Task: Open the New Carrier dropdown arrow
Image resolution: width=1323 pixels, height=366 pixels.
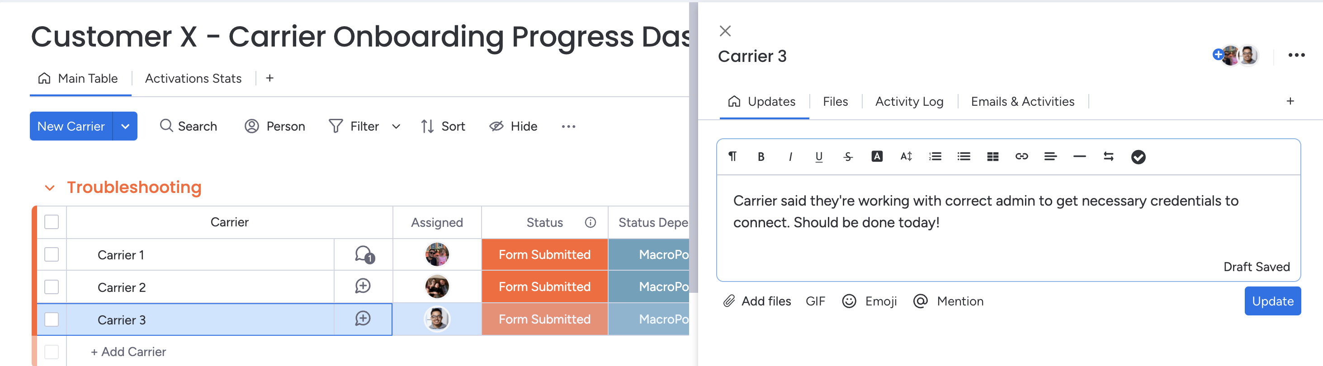Action: (125, 126)
